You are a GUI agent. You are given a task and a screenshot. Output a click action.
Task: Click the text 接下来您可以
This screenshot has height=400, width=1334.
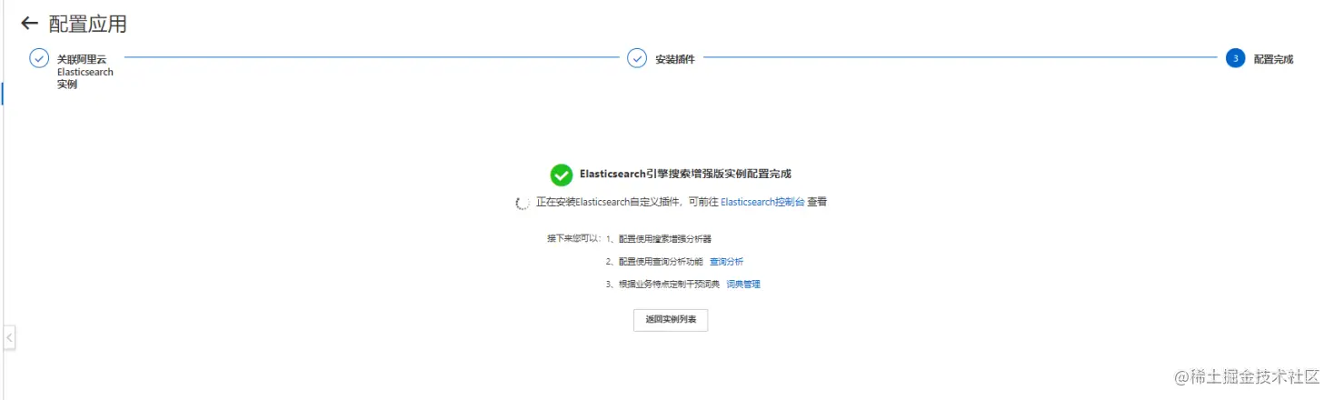coord(573,239)
